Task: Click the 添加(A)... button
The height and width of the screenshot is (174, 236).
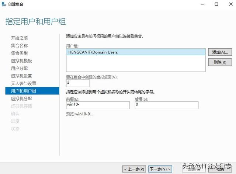Action: (x=217, y=52)
